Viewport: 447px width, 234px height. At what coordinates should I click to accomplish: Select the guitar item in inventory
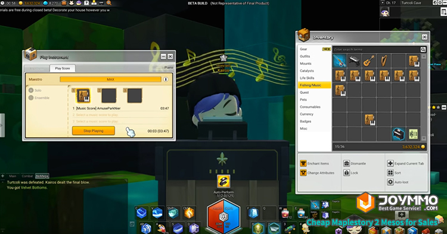click(x=369, y=61)
